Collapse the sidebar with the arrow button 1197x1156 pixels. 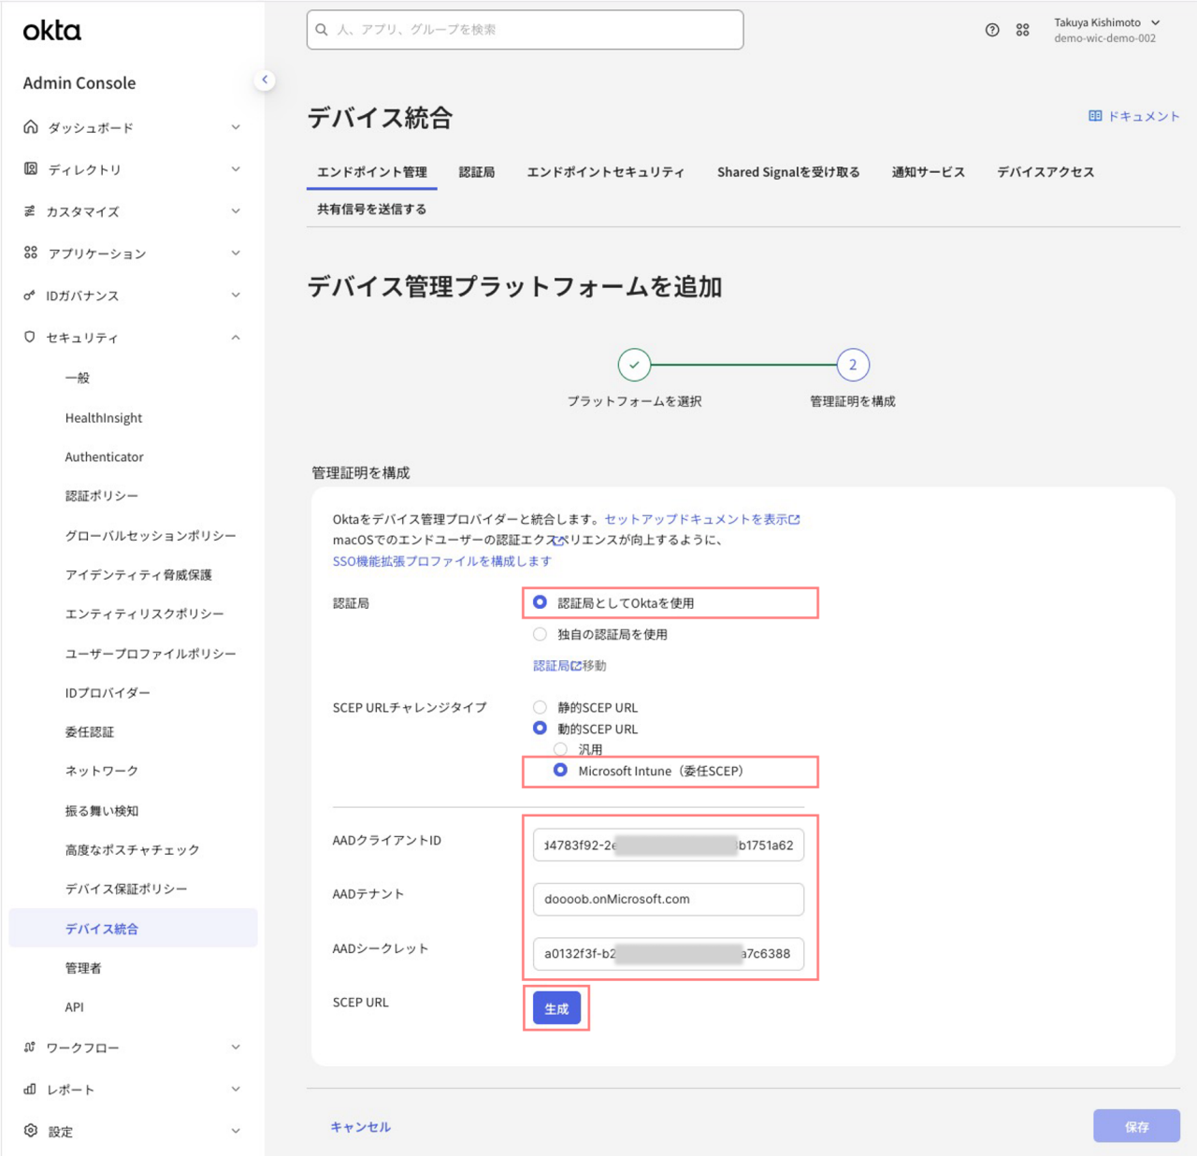pyautogui.click(x=265, y=79)
